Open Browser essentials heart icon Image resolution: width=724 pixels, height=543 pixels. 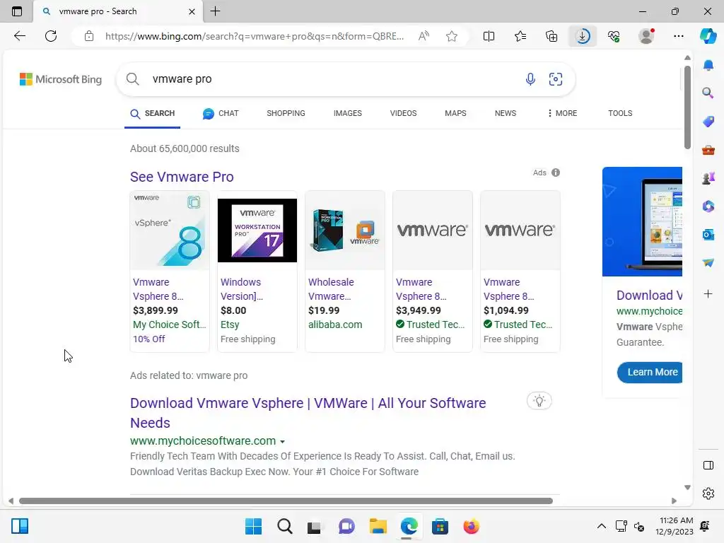coord(614,36)
